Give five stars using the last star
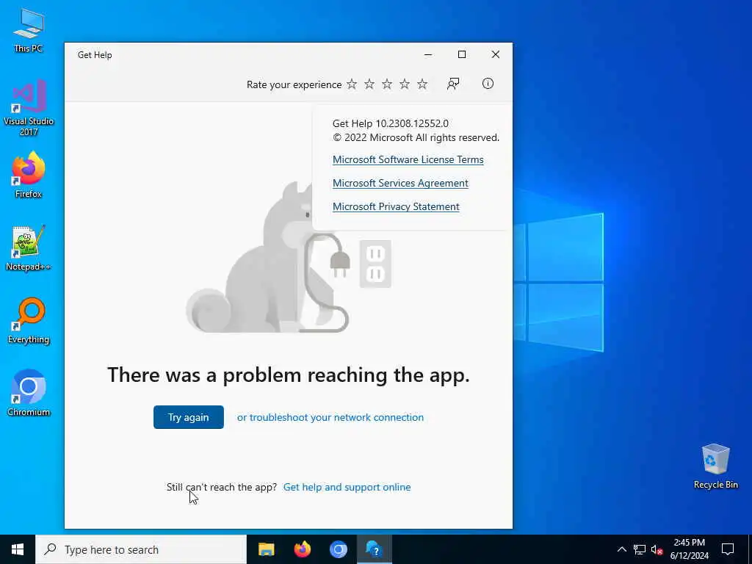Screen dimensions: 752x564 tap(422, 84)
